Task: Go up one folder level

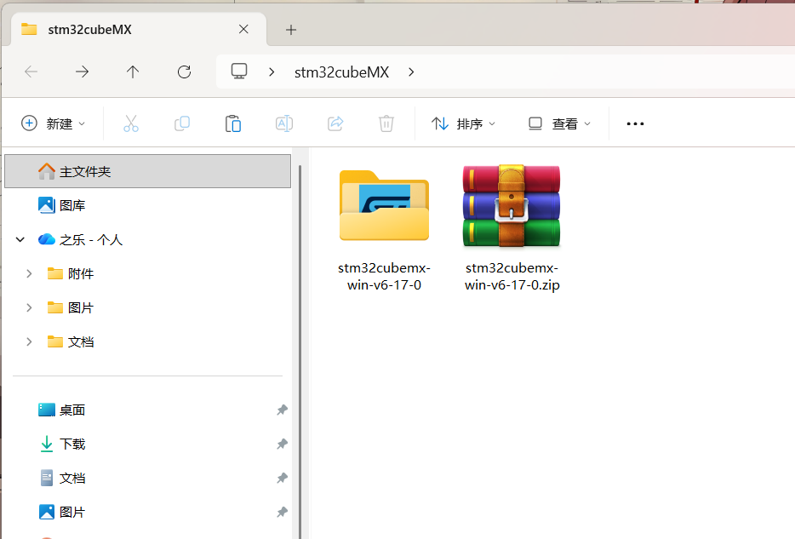Action: [133, 72]
